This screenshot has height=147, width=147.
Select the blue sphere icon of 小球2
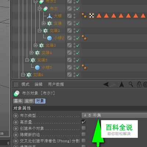pos(50,38)
